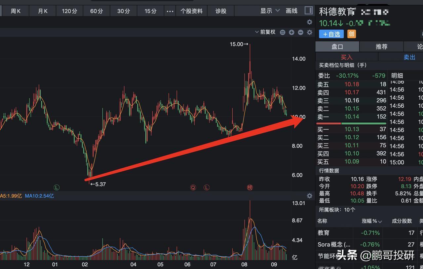
Task: Click the 15.00 high price label on chart
Action: [x=239, y=44]
